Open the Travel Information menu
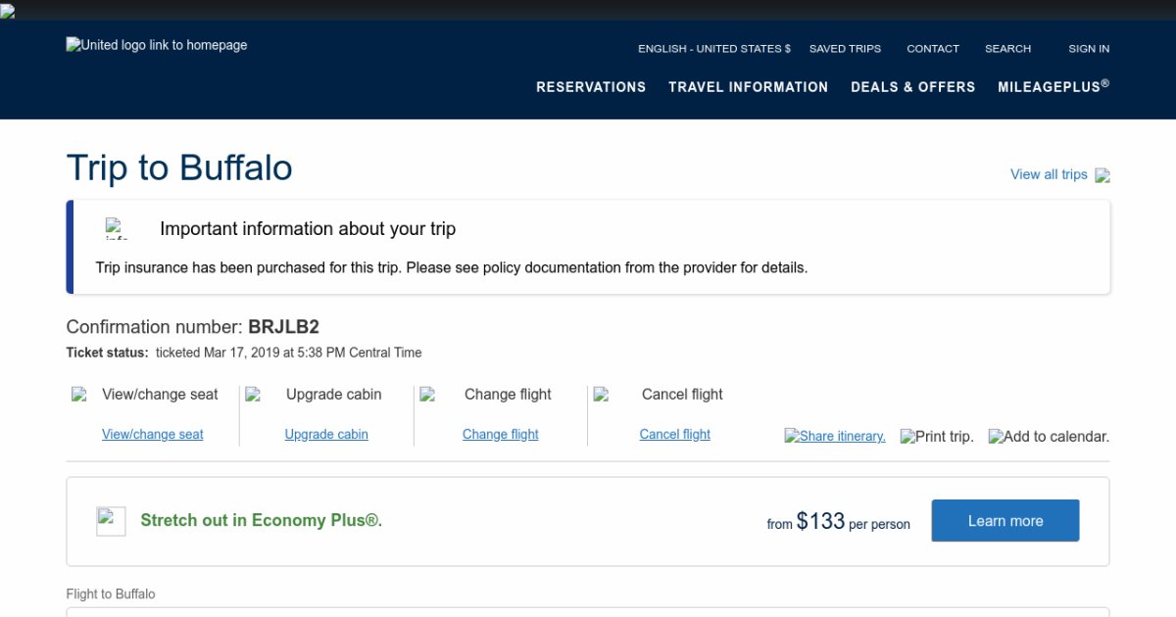The width and height of the screenshot is (1176, 617). (748, 87)
